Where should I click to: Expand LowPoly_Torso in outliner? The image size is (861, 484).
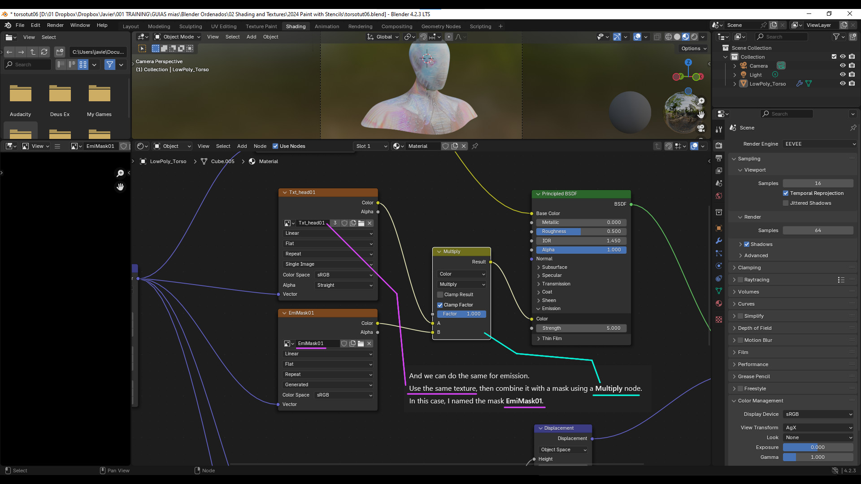pyautogui.click(x=735, y=84)
